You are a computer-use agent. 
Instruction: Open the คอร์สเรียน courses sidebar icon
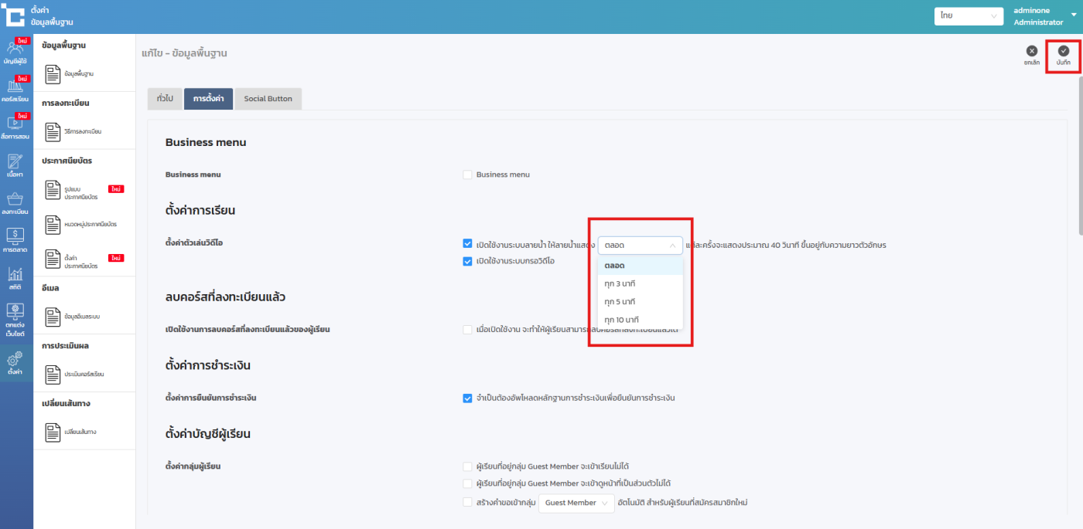(15, 89)
